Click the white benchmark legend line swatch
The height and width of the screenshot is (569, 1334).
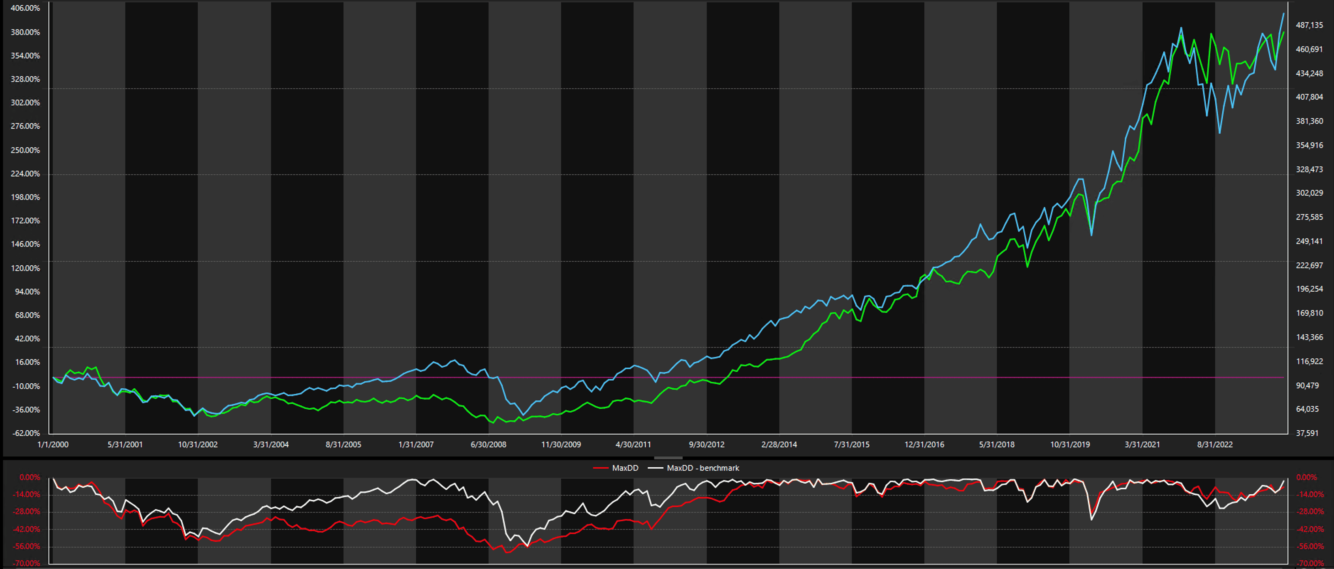656,468
